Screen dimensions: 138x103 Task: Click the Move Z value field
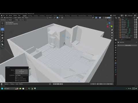22,73
